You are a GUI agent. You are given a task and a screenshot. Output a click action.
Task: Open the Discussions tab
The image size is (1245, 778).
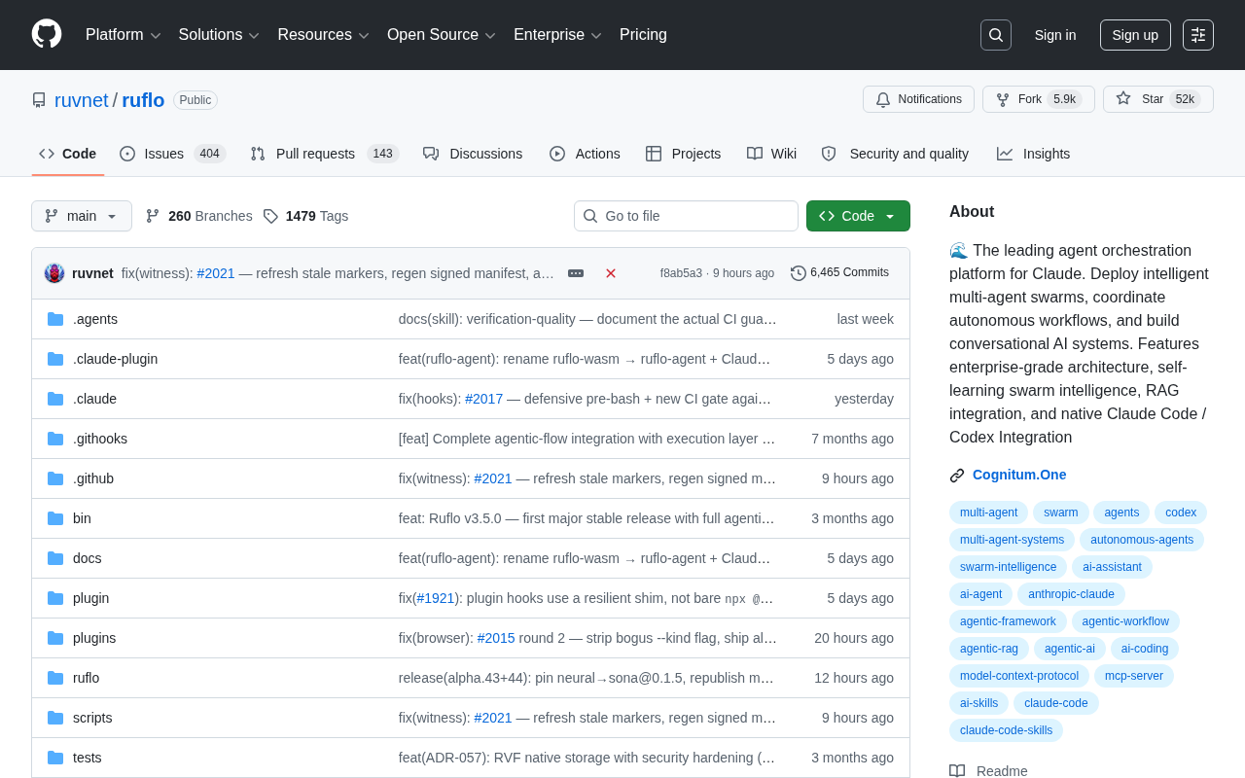(473, 154)
